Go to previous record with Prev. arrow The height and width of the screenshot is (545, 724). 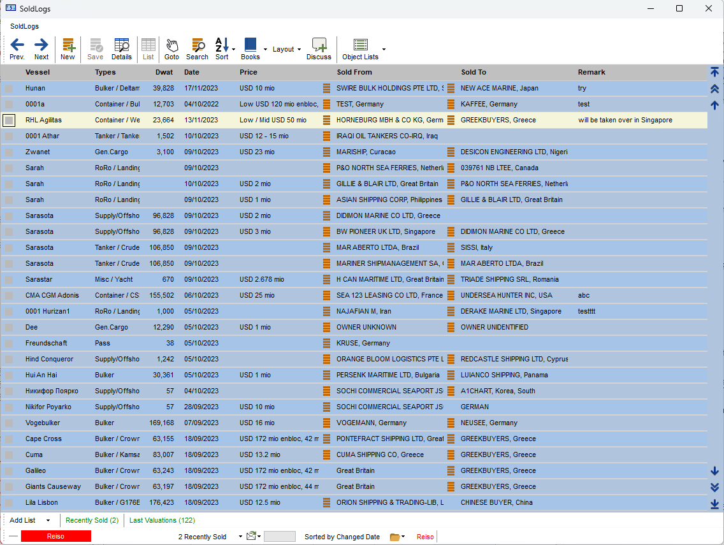[17, 49]
